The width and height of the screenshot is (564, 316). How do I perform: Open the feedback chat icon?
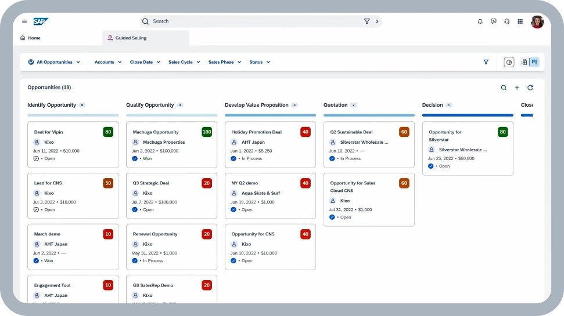pyautogui.click(x=494, y=21)
